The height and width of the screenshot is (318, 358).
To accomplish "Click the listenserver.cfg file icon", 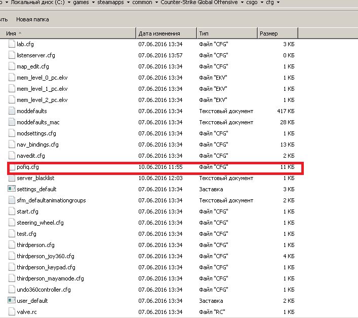I will 12,55.
